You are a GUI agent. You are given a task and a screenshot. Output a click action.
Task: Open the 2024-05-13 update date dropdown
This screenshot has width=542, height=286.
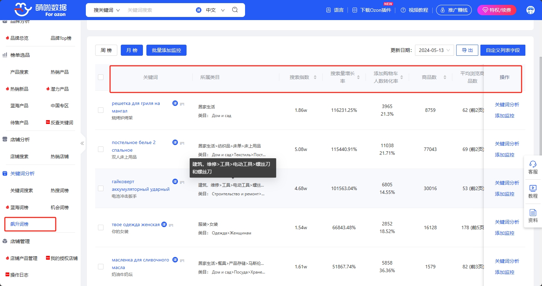(x=434, y=50)
